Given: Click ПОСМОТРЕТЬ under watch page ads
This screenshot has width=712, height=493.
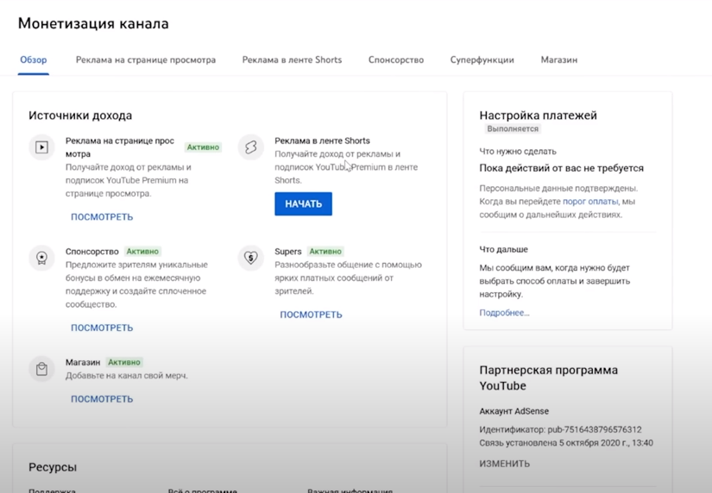Looking at the screenshot, I should [x=102, y=217].
